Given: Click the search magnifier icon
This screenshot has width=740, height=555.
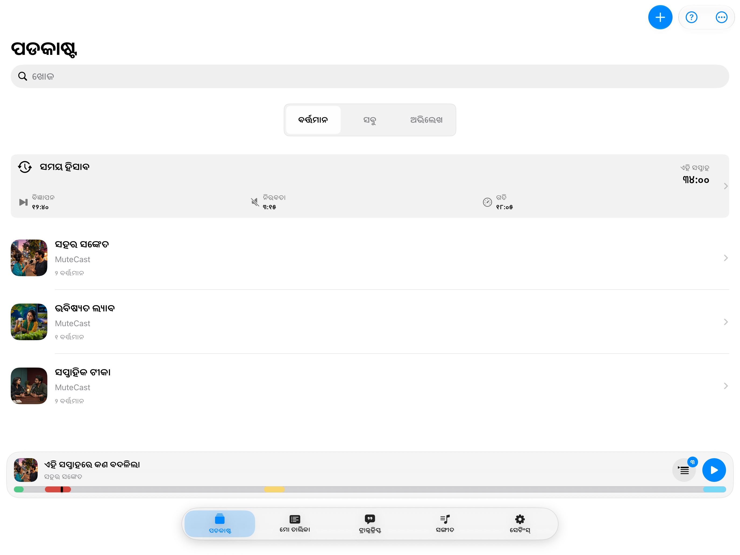Looking at the screenshot, I should point(22,76).
